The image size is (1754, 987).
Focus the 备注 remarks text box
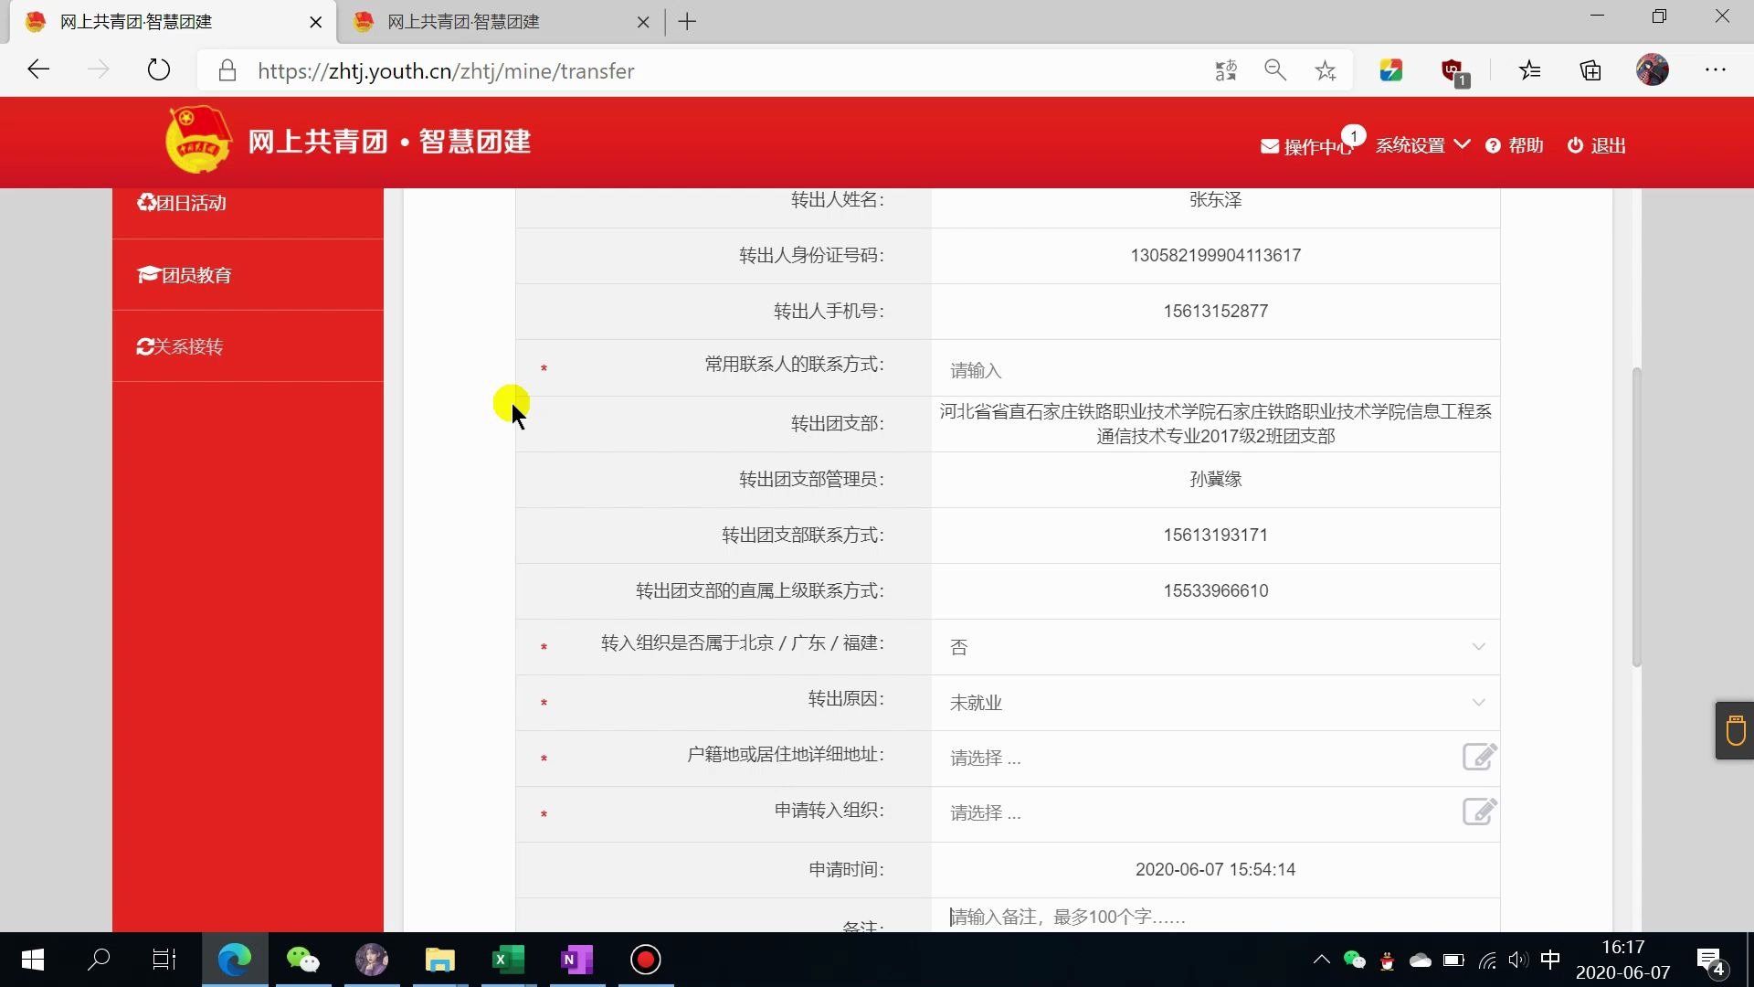(1215, 917)
